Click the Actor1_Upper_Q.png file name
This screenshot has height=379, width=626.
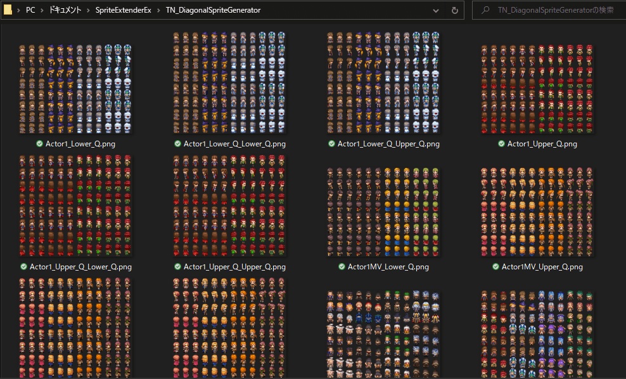[x=542, y=144]
